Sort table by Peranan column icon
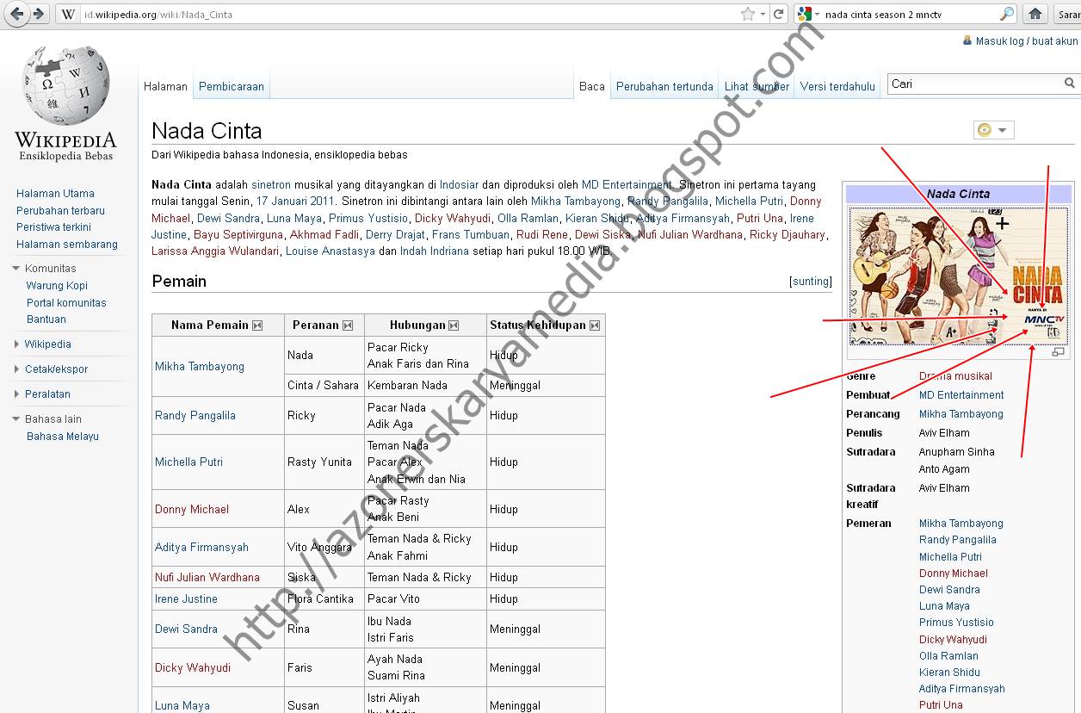Screen dimensions: 1081x713 [x=348, y=325]
